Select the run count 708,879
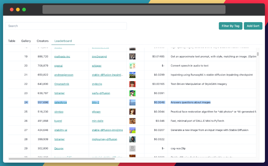Image resolution: width=268 pixels, height=166 pixels. point(43,66)
